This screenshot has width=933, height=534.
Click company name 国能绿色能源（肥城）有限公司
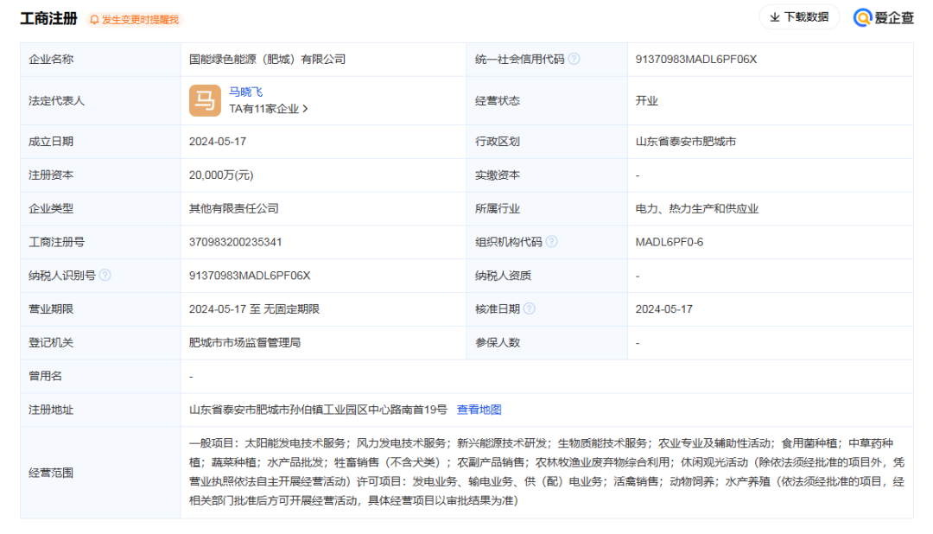[267, 59]
